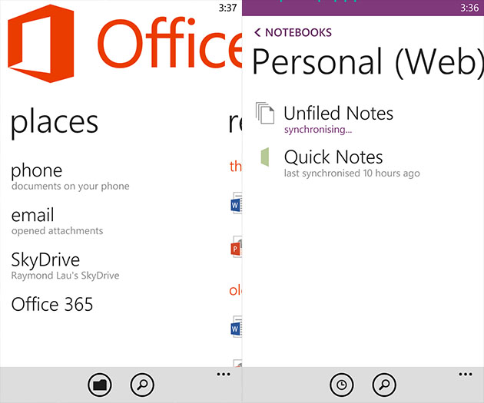Click 'Raymond Lau's SkyDrive' subtitle
This screenshot has width=484, height=403.
point(65,276)
